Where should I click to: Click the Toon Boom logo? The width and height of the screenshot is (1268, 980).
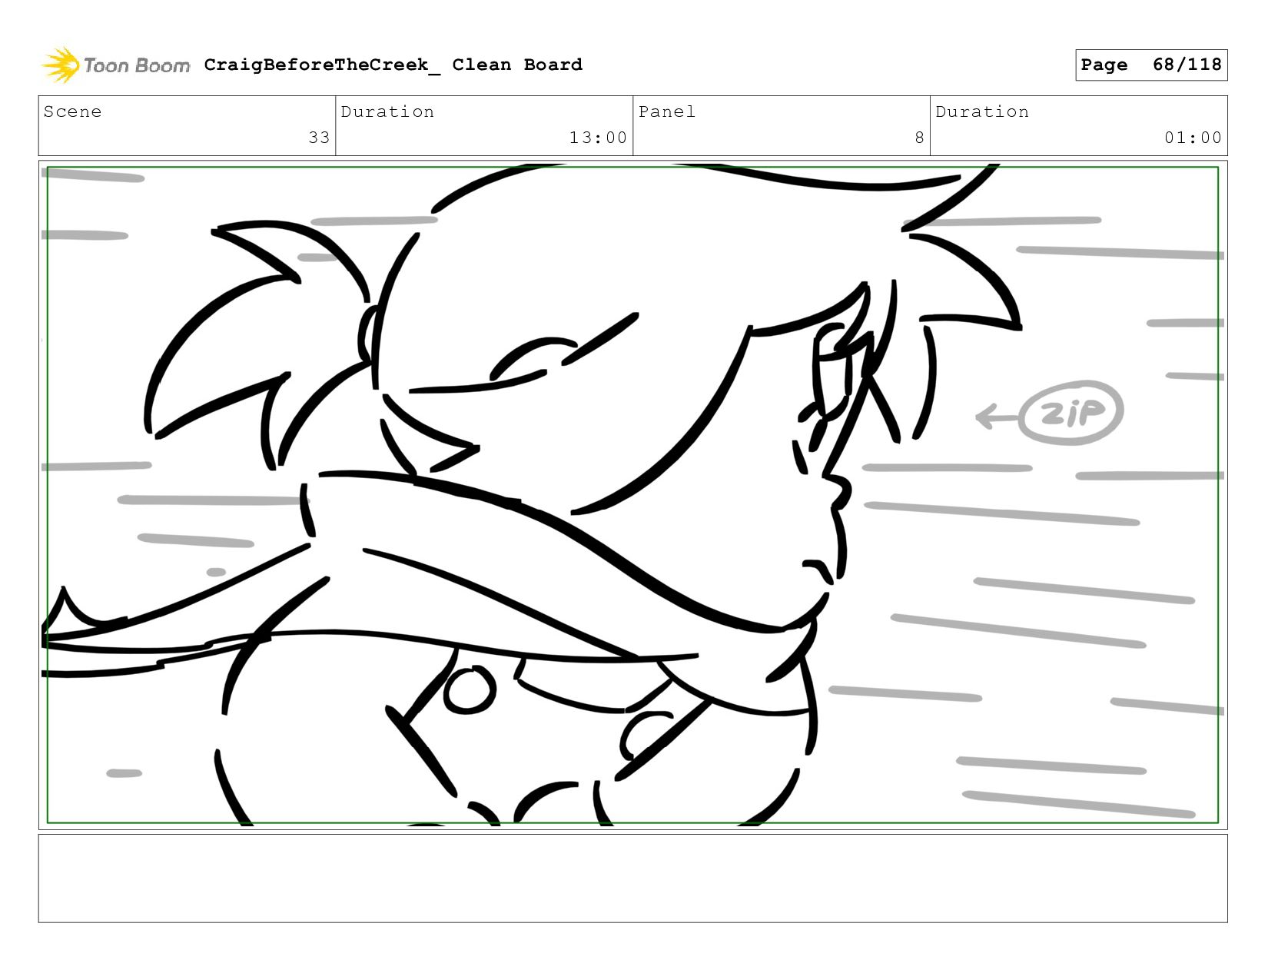[x=115, y=65]
